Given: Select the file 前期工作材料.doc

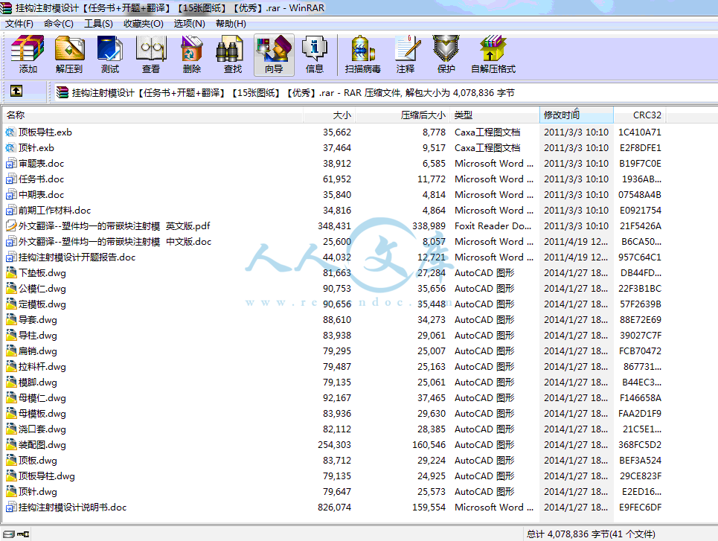Looking at the screenshot, I should (54, 211).
